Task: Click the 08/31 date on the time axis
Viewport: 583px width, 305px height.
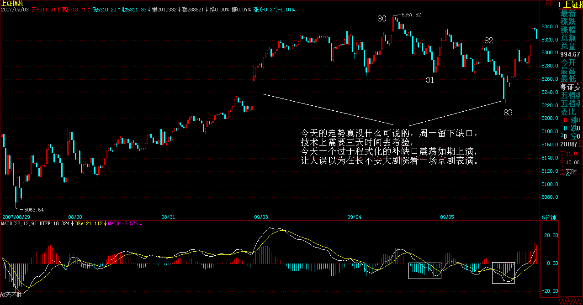Action: point(169,217)
